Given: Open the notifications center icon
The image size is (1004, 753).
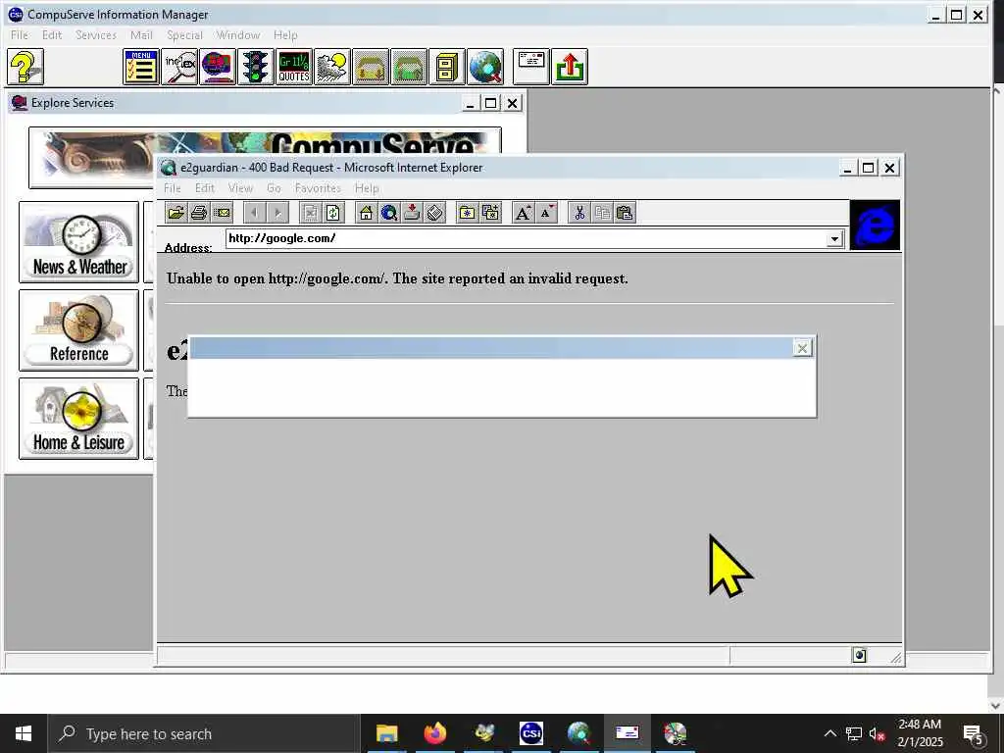Looking at the screenshot, I should 974,734.
